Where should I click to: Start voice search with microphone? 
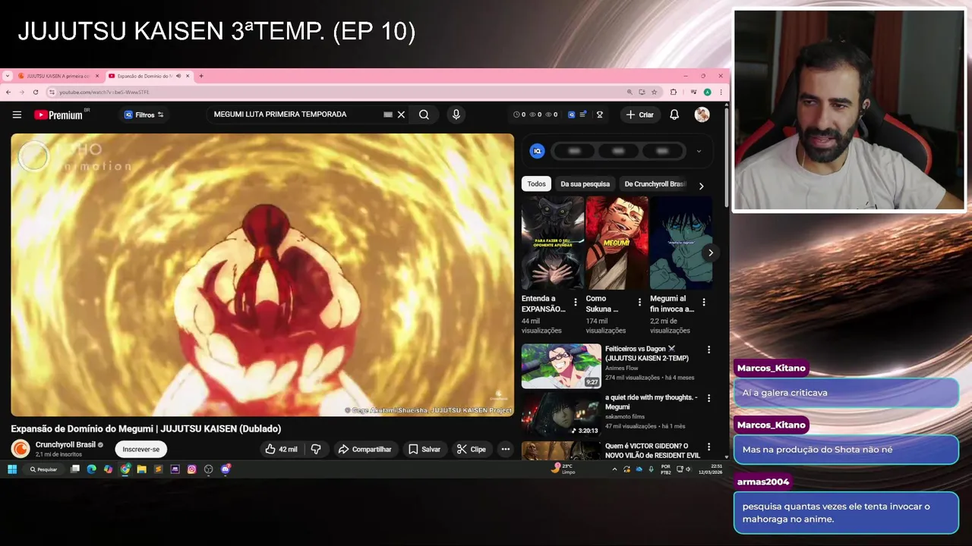tap(456, 115)
